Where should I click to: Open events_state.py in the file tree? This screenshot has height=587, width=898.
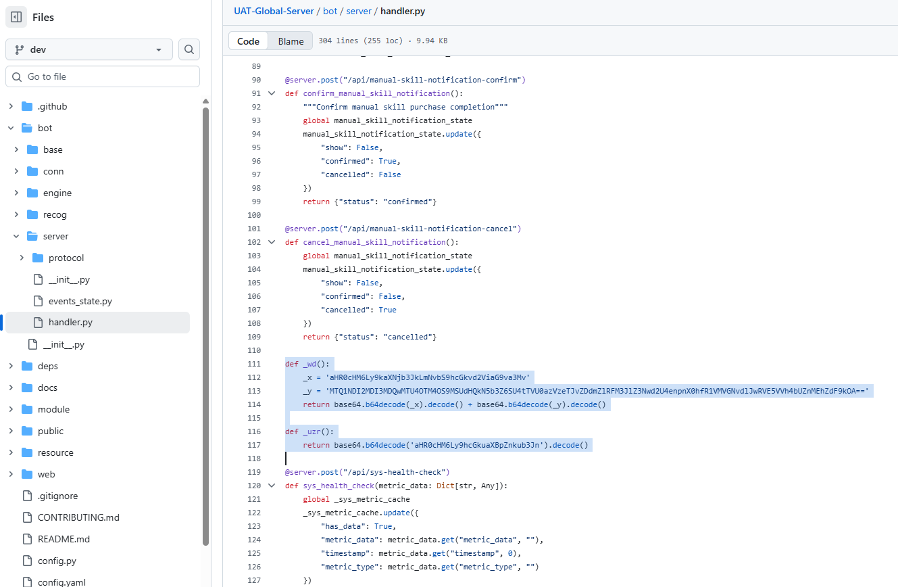[x=80, y=301]
